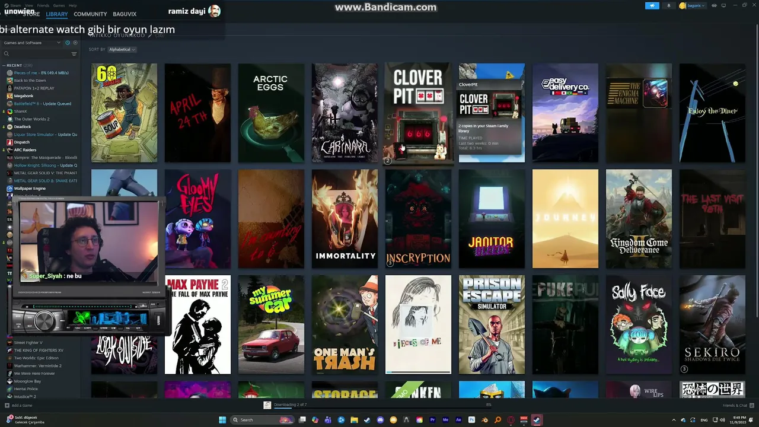Viewport: 759px width, 427px height.
Task: Open the 60 Parsecs game cover
Action: tap(124, 113)
